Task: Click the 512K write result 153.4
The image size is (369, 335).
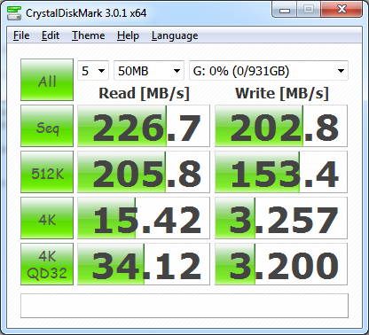Action: [281, 172]
